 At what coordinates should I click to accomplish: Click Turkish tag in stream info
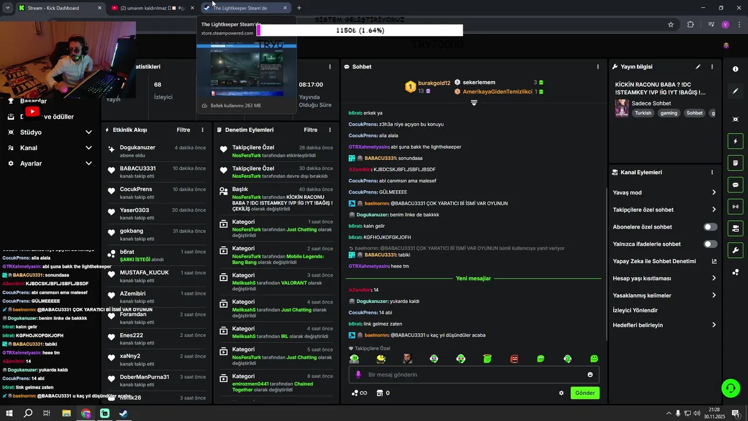(643, 113)
